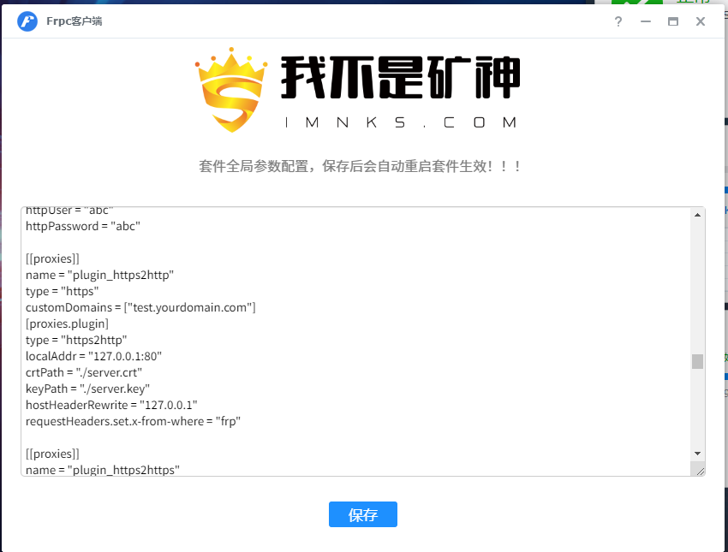
Task: Save the configuration with 保存 button
Action: 362,514
